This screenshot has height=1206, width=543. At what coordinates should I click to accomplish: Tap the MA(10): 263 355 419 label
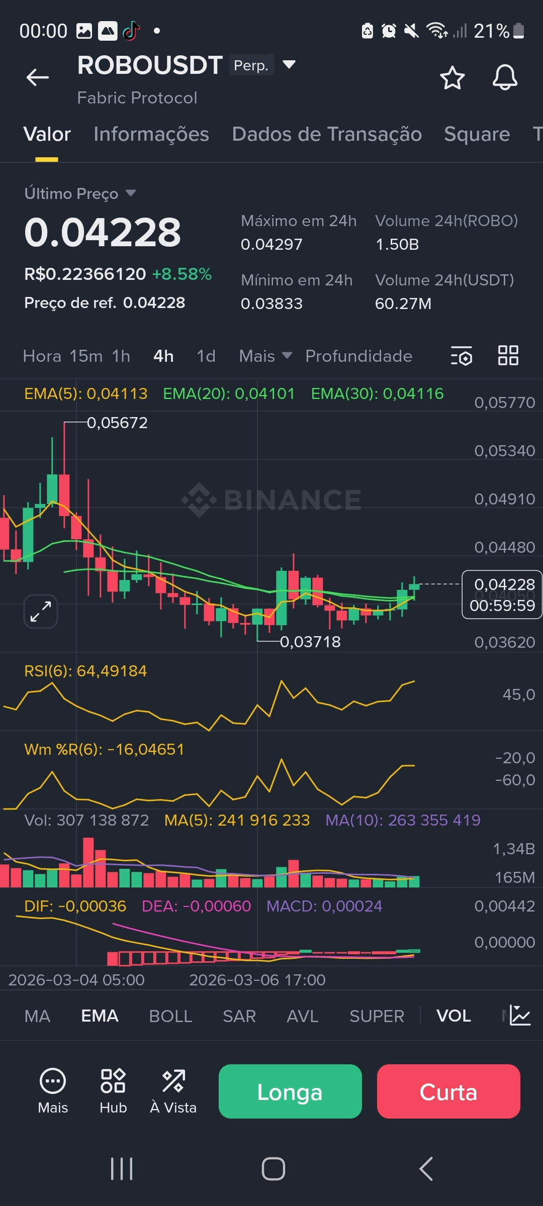click(x=403, y=820)
